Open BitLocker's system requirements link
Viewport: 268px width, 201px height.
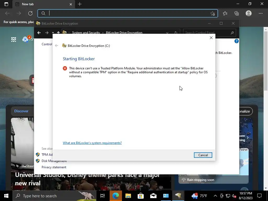(x=92, y=143)
